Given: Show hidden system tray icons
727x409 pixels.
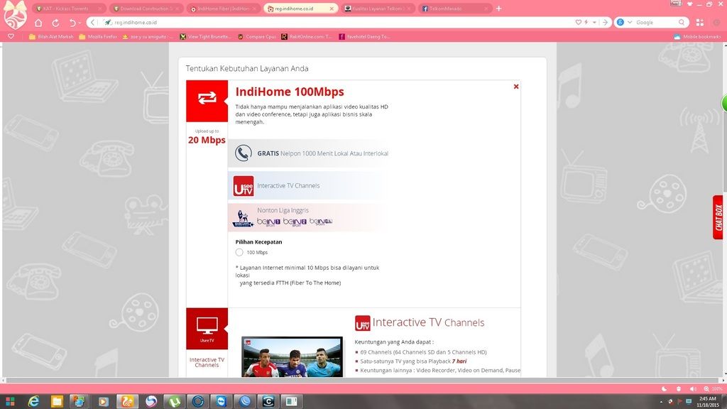Looking at the screenshot, I should 662,402.
